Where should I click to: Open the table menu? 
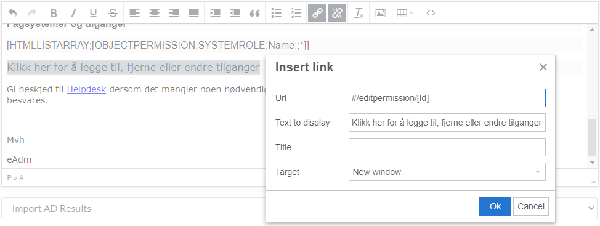tap(405, 13)
